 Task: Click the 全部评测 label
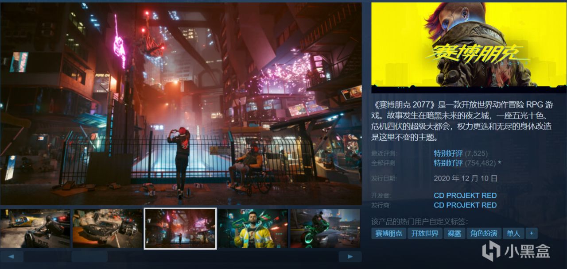tap(384, 163)
